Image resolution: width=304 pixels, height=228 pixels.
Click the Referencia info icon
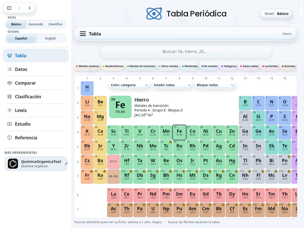pos(10,138)
